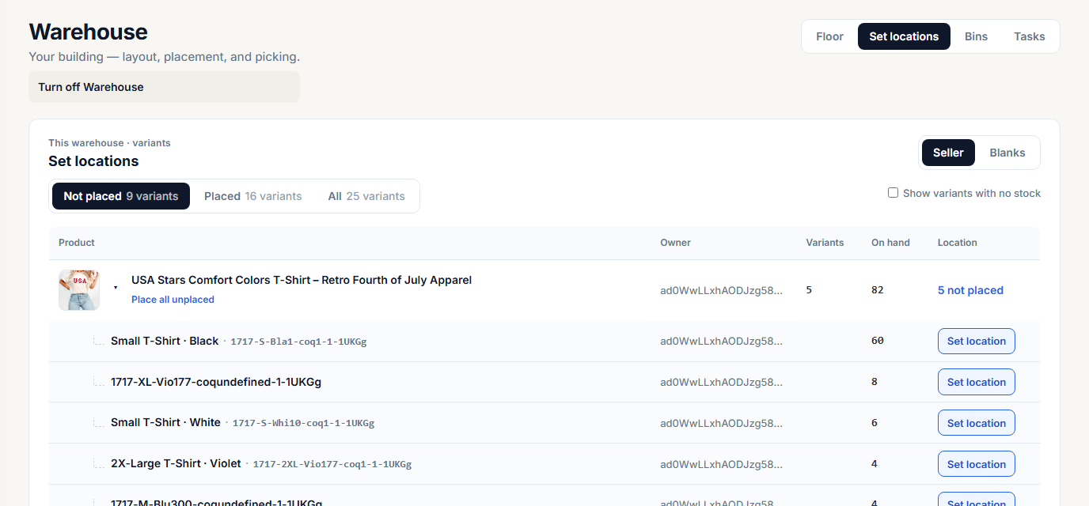Switch to Blanks variants view
The width and height of the screenshot is (1089, 506).
pos(1007,153)
